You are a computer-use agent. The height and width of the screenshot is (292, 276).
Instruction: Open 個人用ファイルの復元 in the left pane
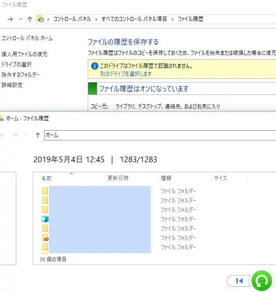pos(24,54)
